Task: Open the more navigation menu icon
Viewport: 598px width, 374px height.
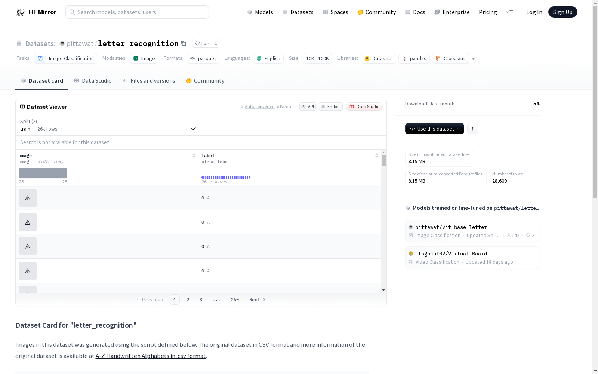Action: tap(509, 12)
